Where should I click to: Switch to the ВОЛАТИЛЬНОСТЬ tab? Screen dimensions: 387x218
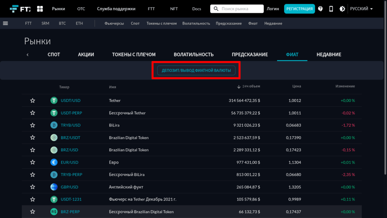coord(193,54)
